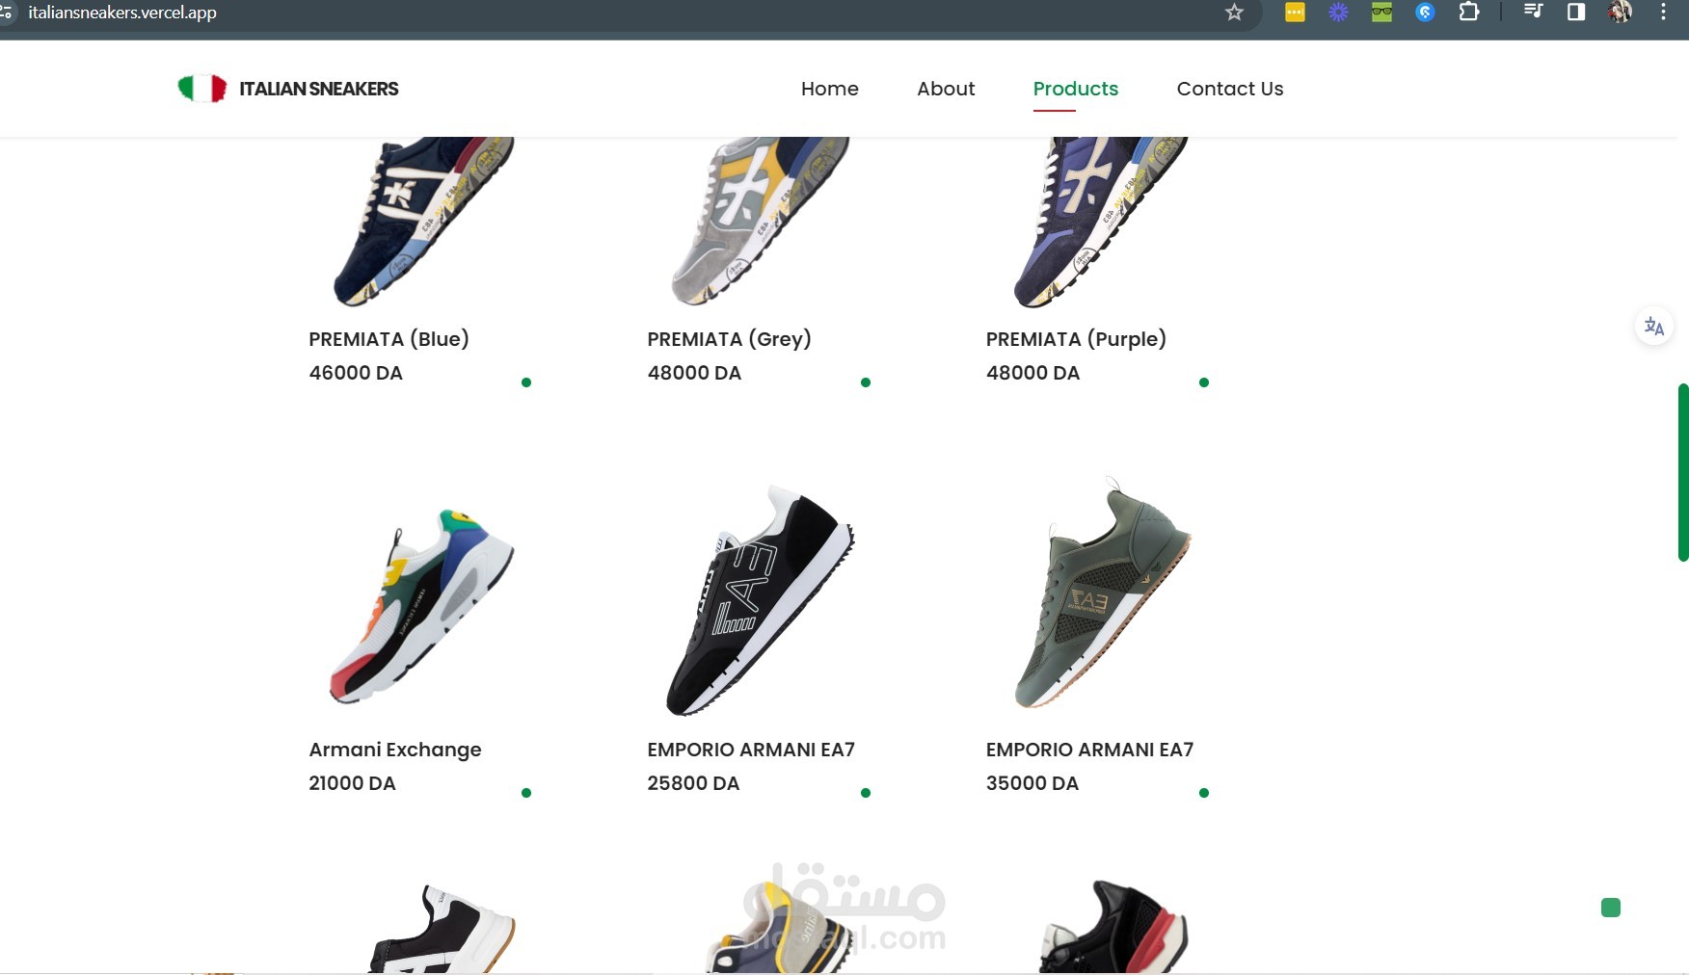
Task: Open the About page
Action: [946, 89]
